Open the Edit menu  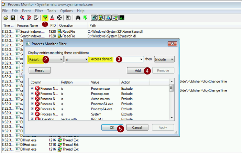point(15,11)
